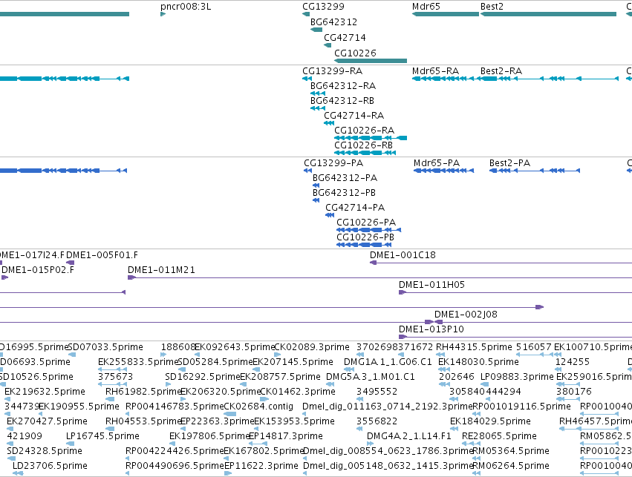632x477 pixels.
Task: Click the CG13299 gene label
Action: 323,7
